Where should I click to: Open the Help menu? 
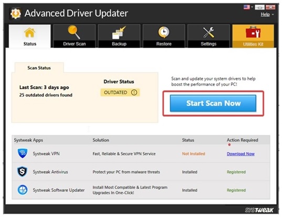(265, 15)
